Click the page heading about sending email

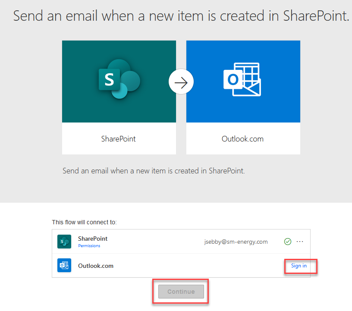pyautogui.click(x=181, y=16)
